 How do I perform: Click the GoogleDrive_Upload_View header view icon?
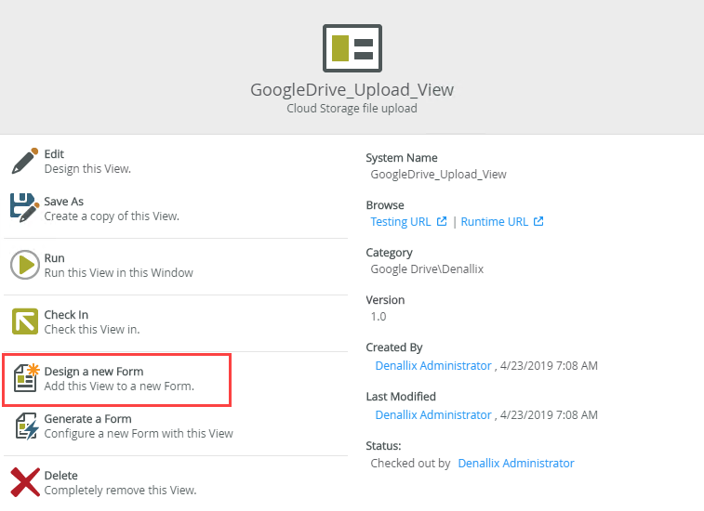pos(352,48)
